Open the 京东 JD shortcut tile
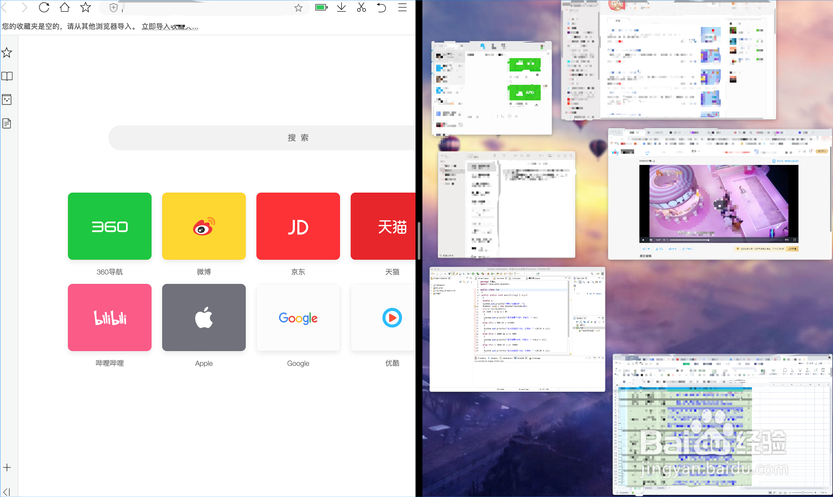The height and width of the screenshot is (497, 833). tap(298, 226)
